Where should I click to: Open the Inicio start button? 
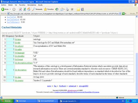click(x=7, y=101)
